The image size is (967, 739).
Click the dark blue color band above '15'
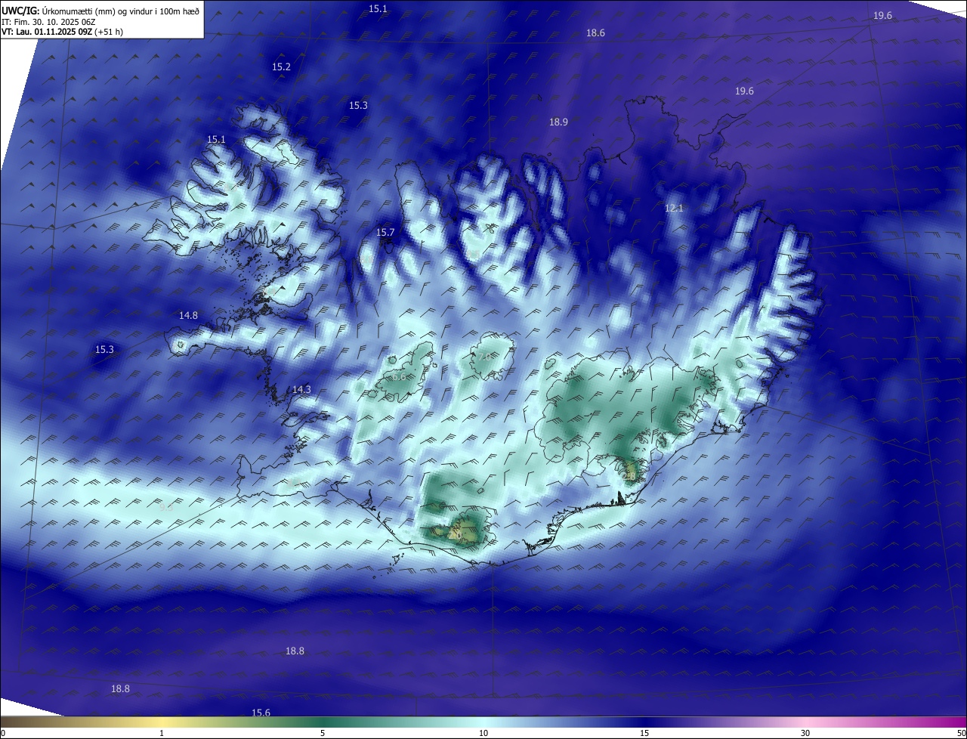644,722
